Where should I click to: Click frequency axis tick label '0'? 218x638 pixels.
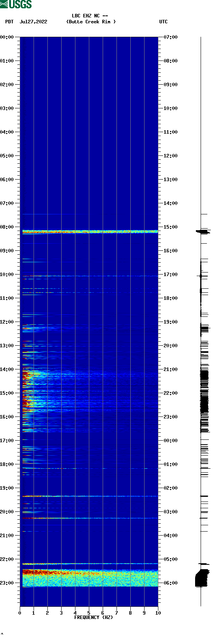[x=20, y=613]
